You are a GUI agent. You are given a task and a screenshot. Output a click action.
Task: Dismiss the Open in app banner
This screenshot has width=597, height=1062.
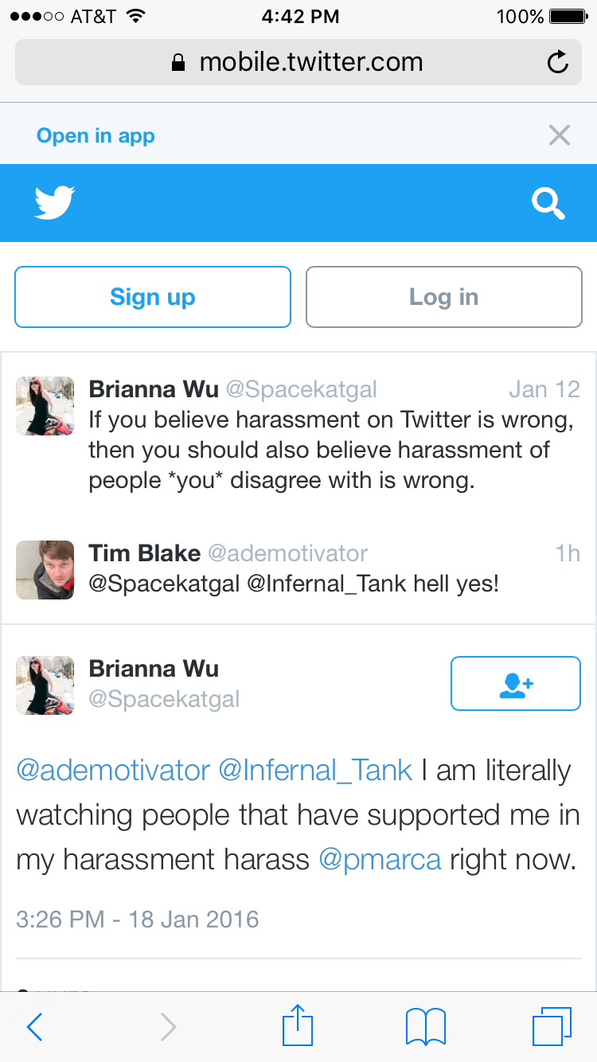[x=560, y=135]
